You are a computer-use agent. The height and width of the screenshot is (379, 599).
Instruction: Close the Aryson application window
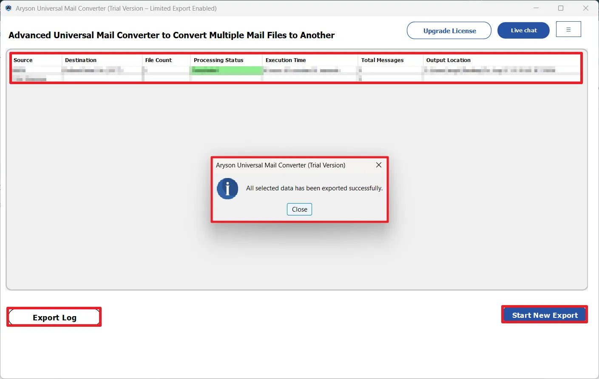586,8
